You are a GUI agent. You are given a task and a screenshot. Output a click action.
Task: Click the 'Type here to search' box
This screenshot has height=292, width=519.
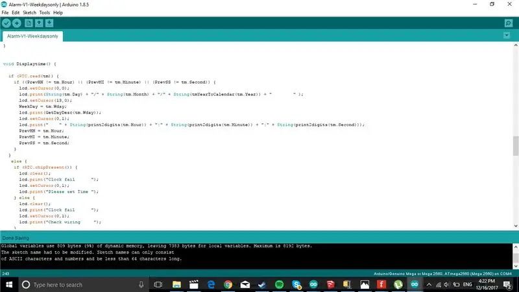(x=84, y=285)
